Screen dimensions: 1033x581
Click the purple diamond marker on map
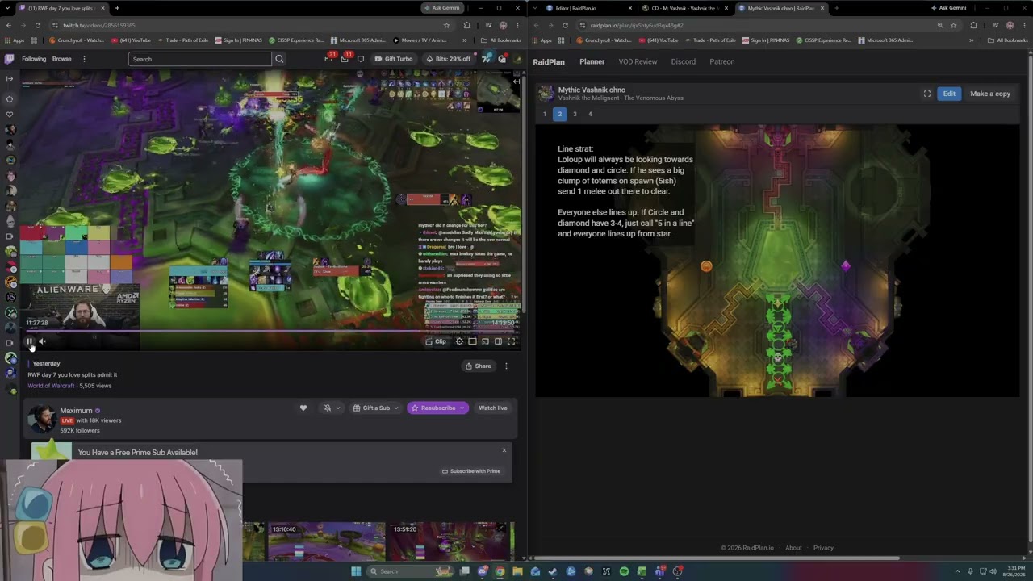click(x=846, y=265)
